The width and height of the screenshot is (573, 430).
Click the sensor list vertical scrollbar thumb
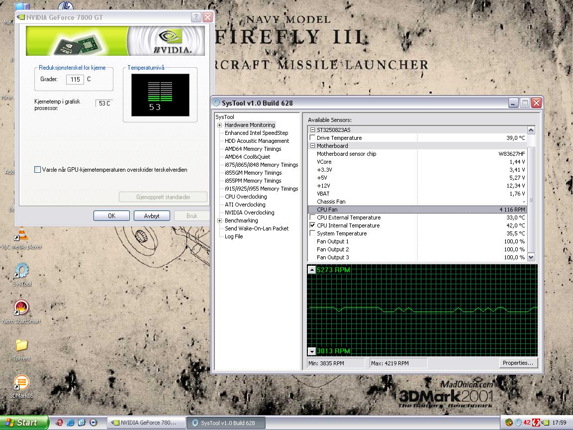[x=531, y=200]
